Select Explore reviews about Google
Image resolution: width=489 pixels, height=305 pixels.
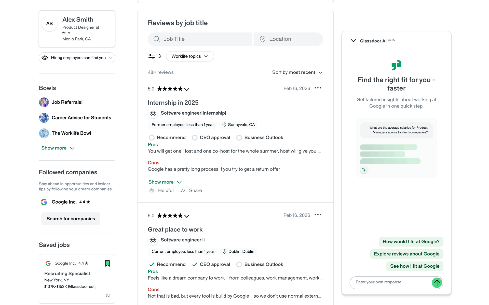tap(407, 254)
